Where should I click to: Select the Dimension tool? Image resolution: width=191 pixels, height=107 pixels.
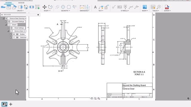pyautogui.click(x=82, y=7)
